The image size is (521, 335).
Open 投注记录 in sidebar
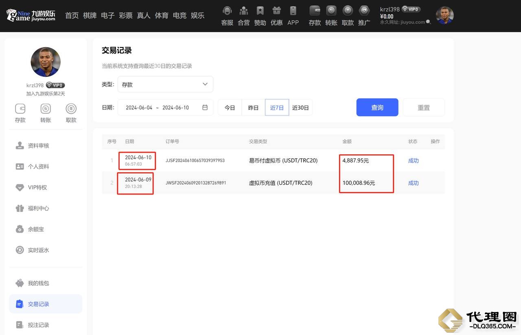pos(46,325)
